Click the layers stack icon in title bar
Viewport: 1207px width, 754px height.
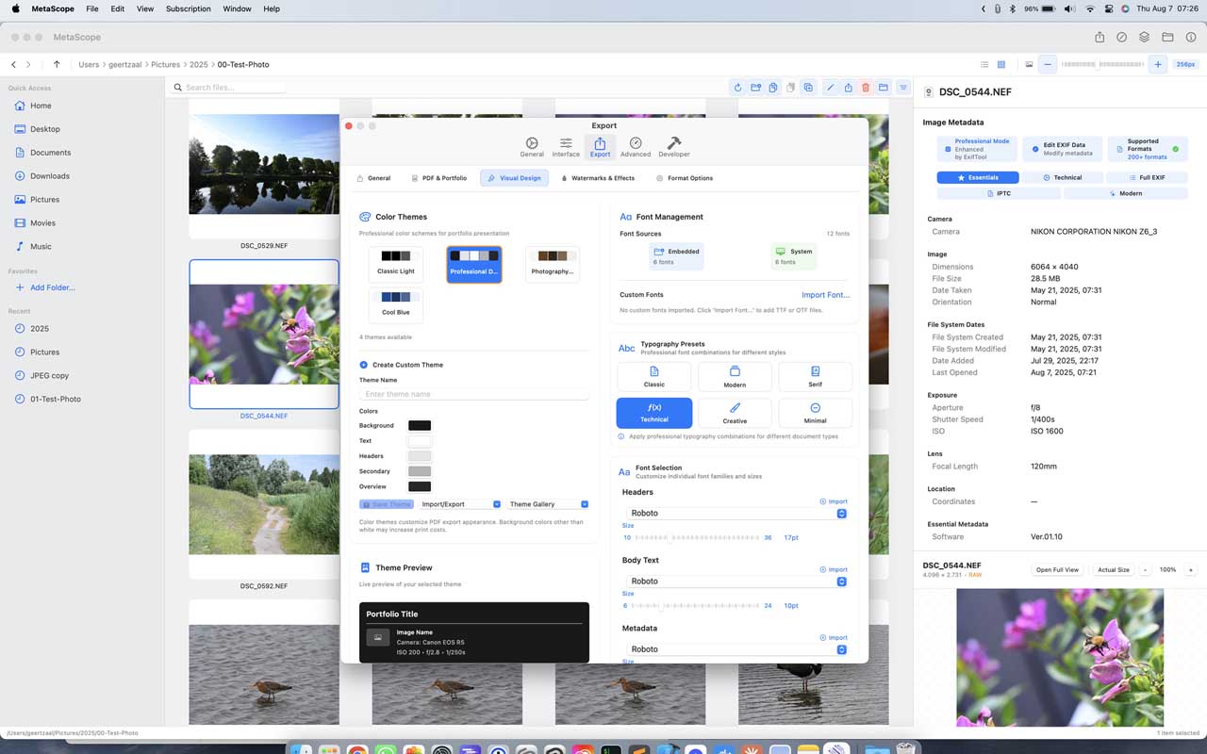[x=1144, y=37]
